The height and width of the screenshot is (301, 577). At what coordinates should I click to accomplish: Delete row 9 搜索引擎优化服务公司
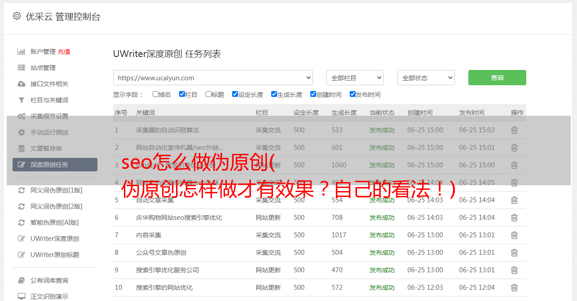[x=515, y=270]
